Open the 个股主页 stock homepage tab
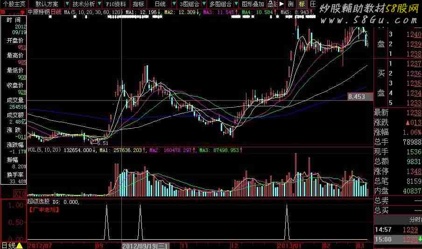422x249 pixels. click(x=14, y=4)
